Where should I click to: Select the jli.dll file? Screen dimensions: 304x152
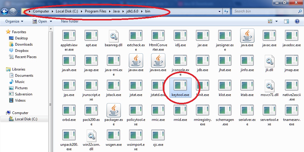pos(269,63)
